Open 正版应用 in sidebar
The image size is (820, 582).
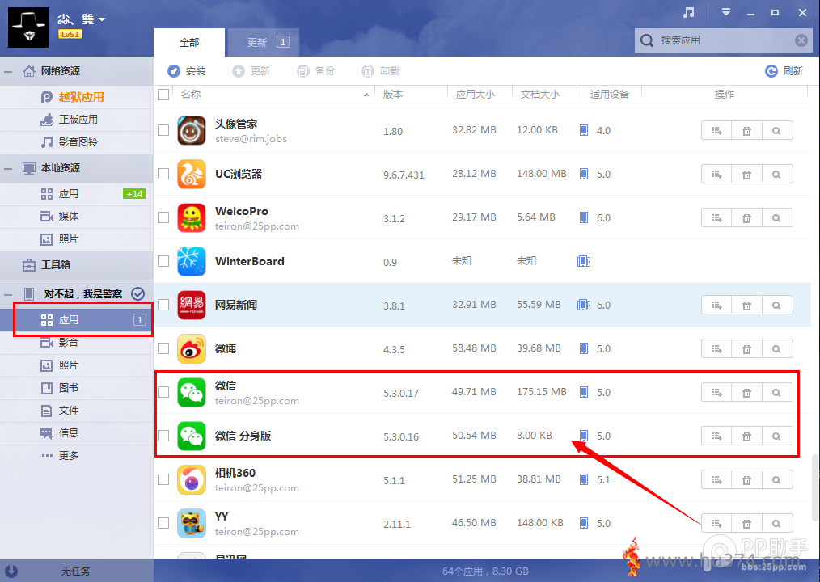coord(76,120)
